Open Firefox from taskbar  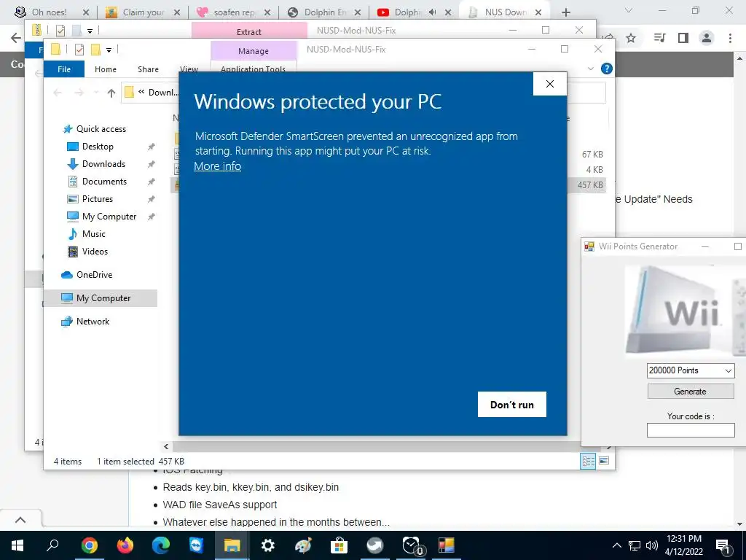tap(125, 545)
